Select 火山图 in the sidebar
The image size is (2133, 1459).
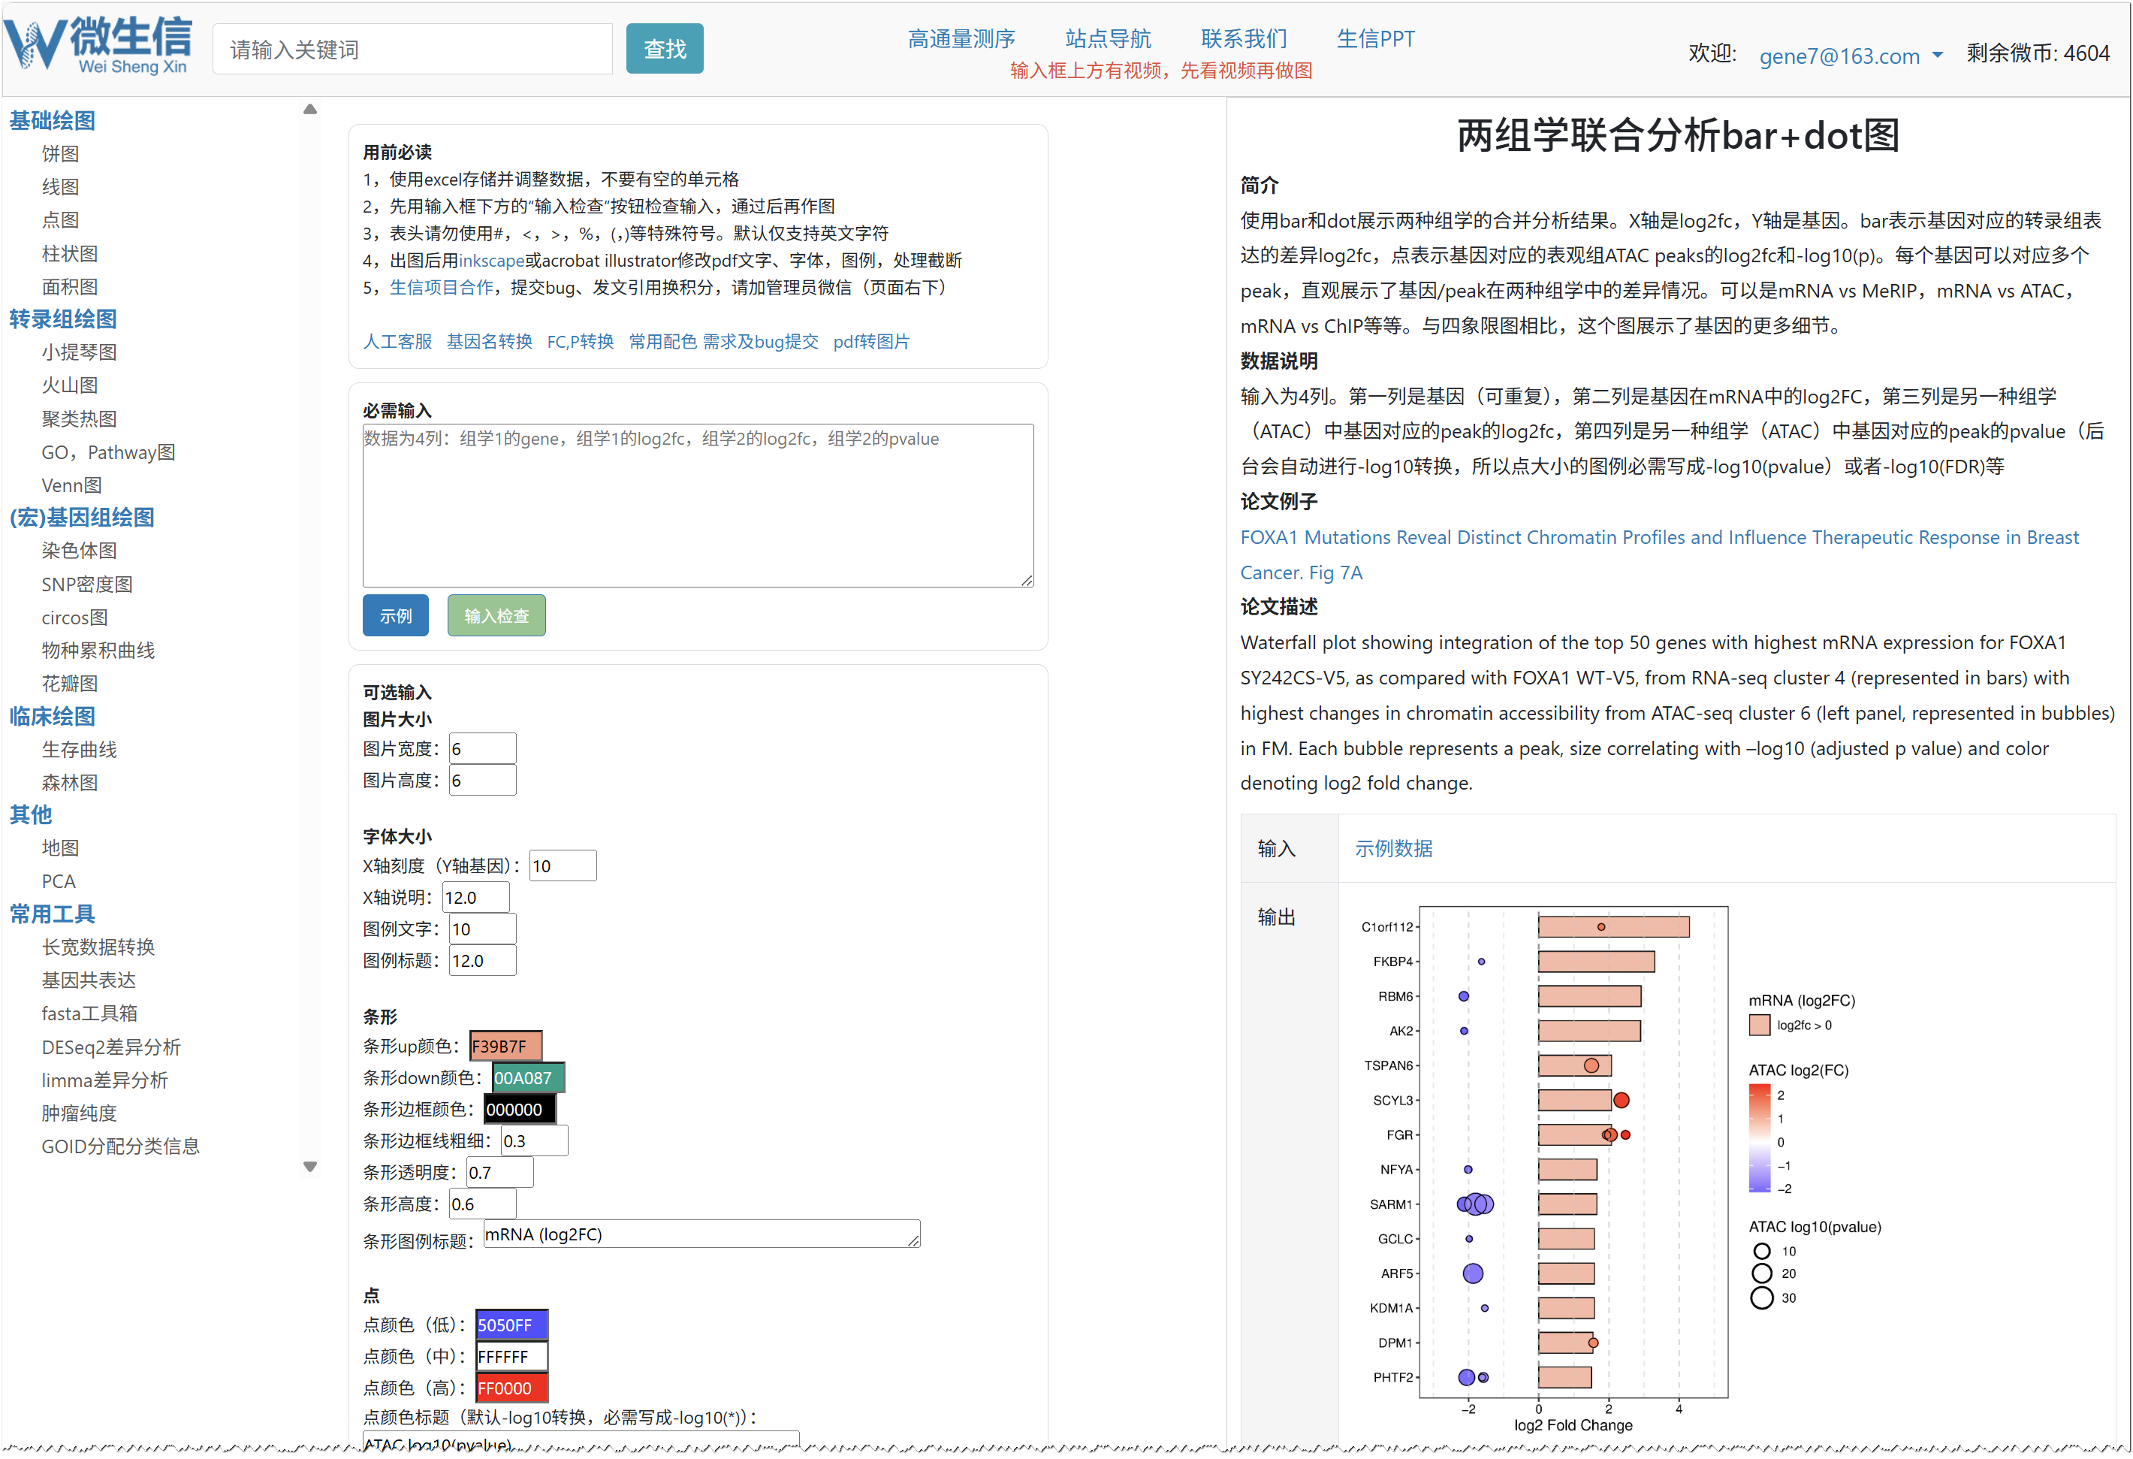pyautogui.click(x=70, y=385)
